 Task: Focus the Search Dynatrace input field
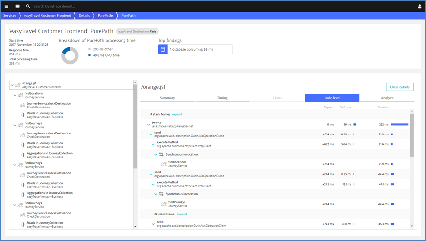[x=54, y=6]
